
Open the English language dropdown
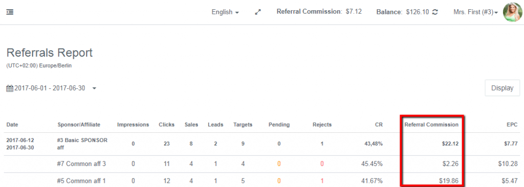225,12
